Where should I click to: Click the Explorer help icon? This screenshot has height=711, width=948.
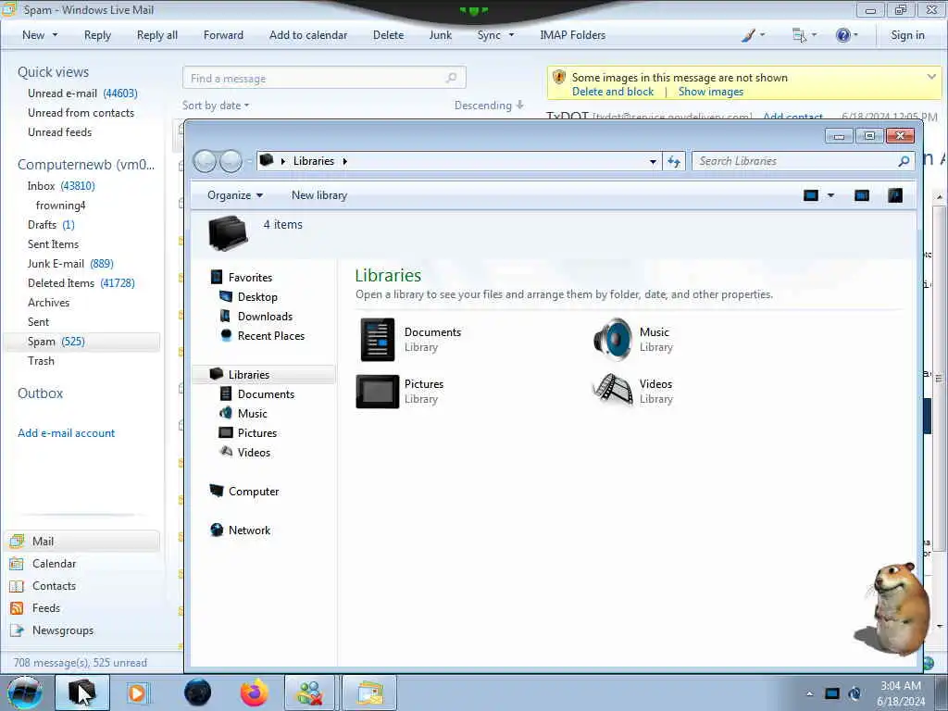pos(895,195)
